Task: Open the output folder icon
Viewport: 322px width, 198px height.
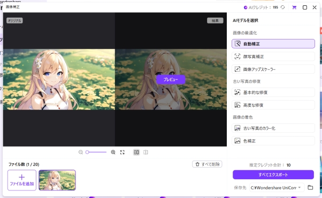Action: [x=310, y=187]
